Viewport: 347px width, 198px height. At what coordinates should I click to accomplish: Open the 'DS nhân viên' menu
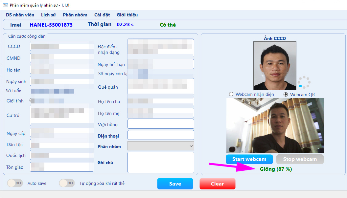(x=19, y=15)
